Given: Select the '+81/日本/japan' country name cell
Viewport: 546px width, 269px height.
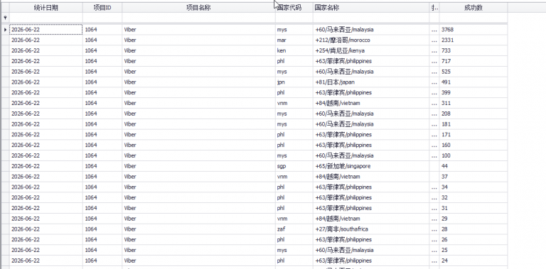Looking at the screenshot, I should [371, 82].
